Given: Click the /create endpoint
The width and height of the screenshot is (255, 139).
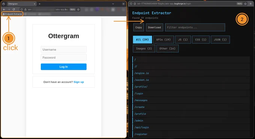Looking at the screenshot, I should [x=191, y=107].
